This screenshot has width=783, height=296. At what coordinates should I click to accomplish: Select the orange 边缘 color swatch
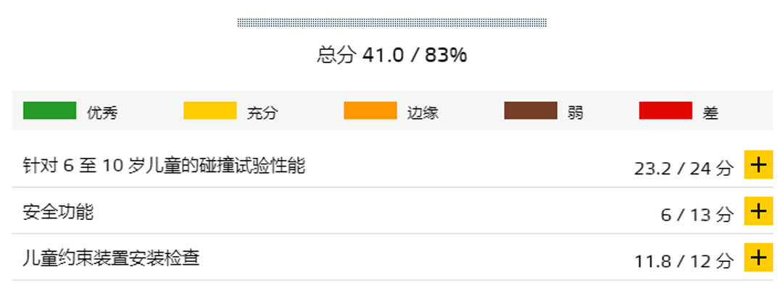pyautogui.click(x=370, y=111)
